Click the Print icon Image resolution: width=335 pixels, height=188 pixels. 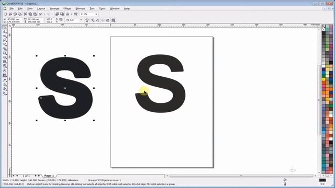coord(20,14)
